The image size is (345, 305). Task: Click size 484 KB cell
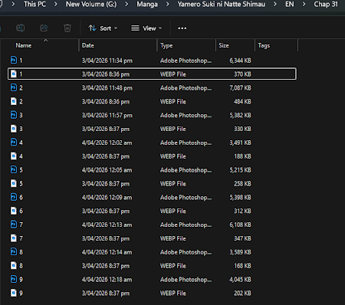(242, 101)
